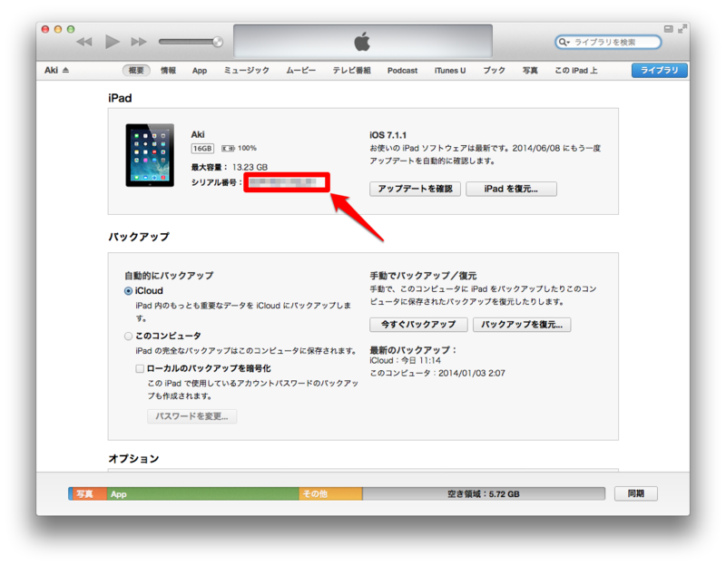Viewport: 726px width, 566px height.
Task: Select このコンピュータ backup radio button
Action: 128,336
